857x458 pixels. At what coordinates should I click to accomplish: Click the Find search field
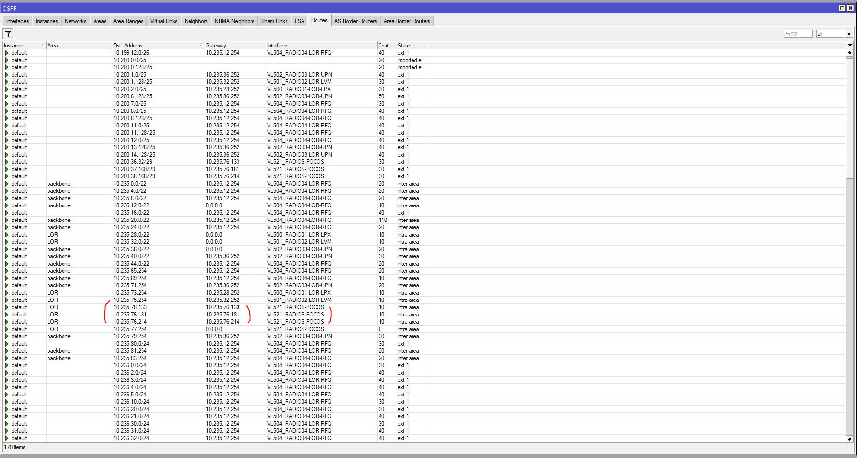click(x=798, y=34)
